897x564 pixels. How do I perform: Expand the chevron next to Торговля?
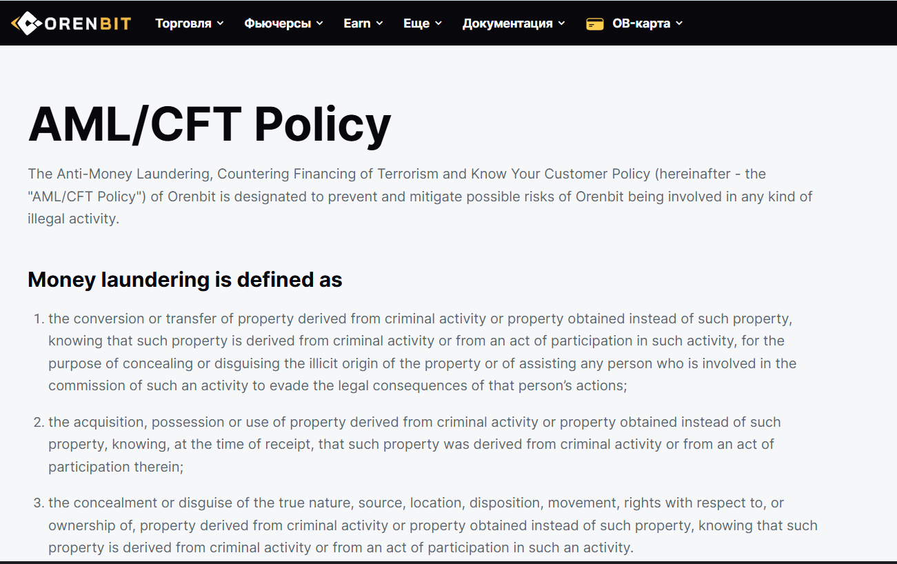pyautogui.click(x=221, y=23)
